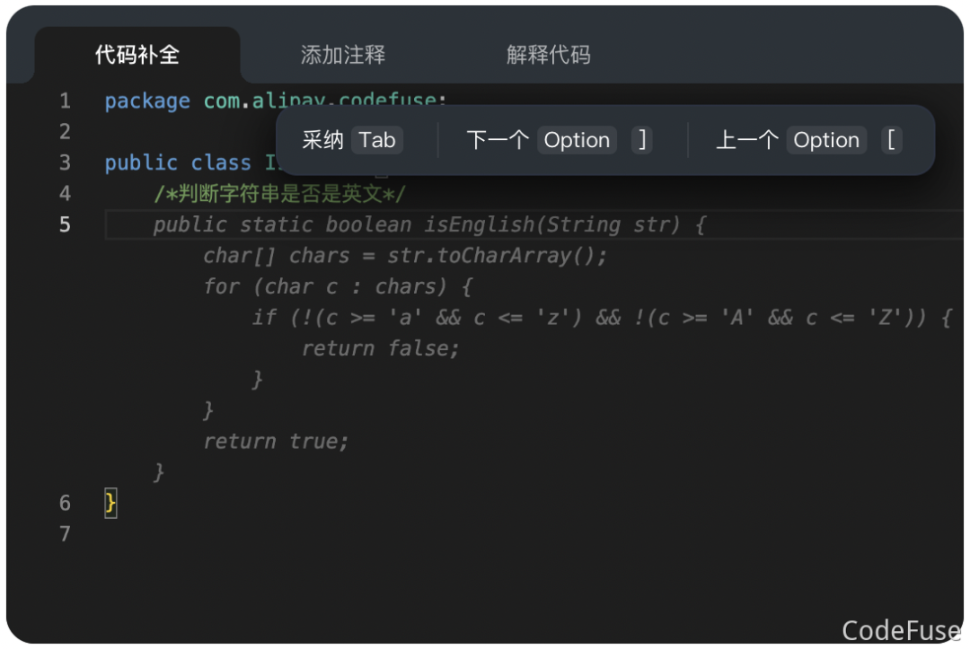Click the suggested return true statement
The width and height of the screenshot is (970, 649).
pyautogui.click(x=275, y=442)
